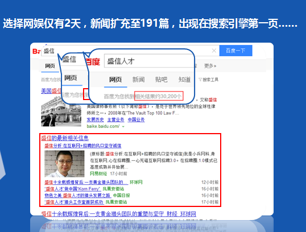Click the red 百度 logo in the callout
The image size is (306, 232).
[93, 61]
